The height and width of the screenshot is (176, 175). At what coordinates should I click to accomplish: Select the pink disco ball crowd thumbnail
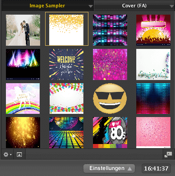pos(153,30)
